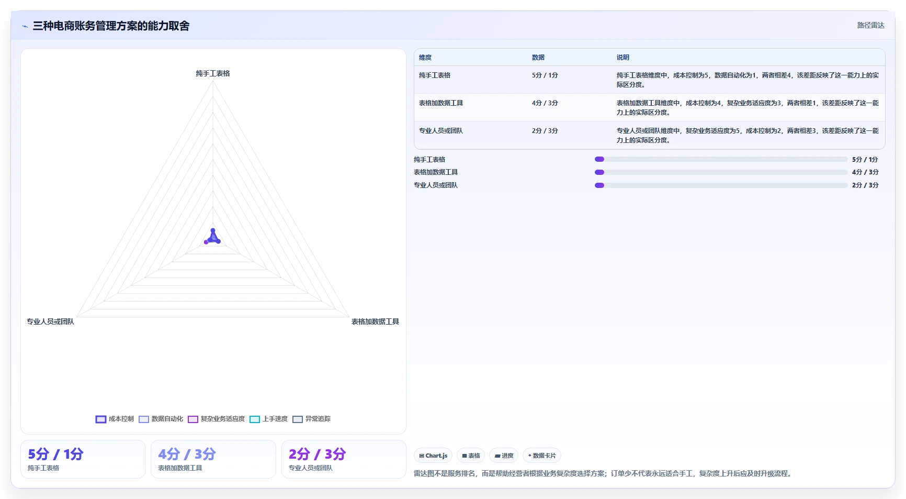
Task: Click the 5分 / 1分 value beside the progress bar
Action: click(x=865, y=160)
